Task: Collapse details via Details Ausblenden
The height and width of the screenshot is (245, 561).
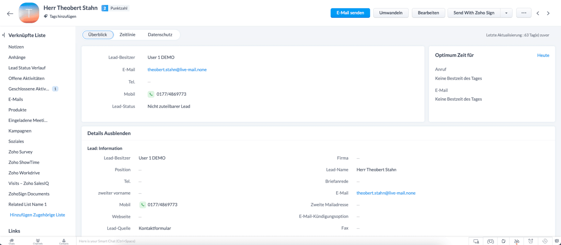Action: (109, 133)
